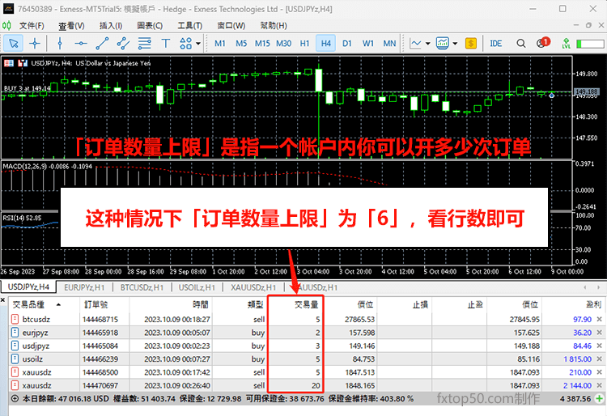607x416 pixels.
Task: Choose the equidistant channel tool
Action: (x=123, y=44)
